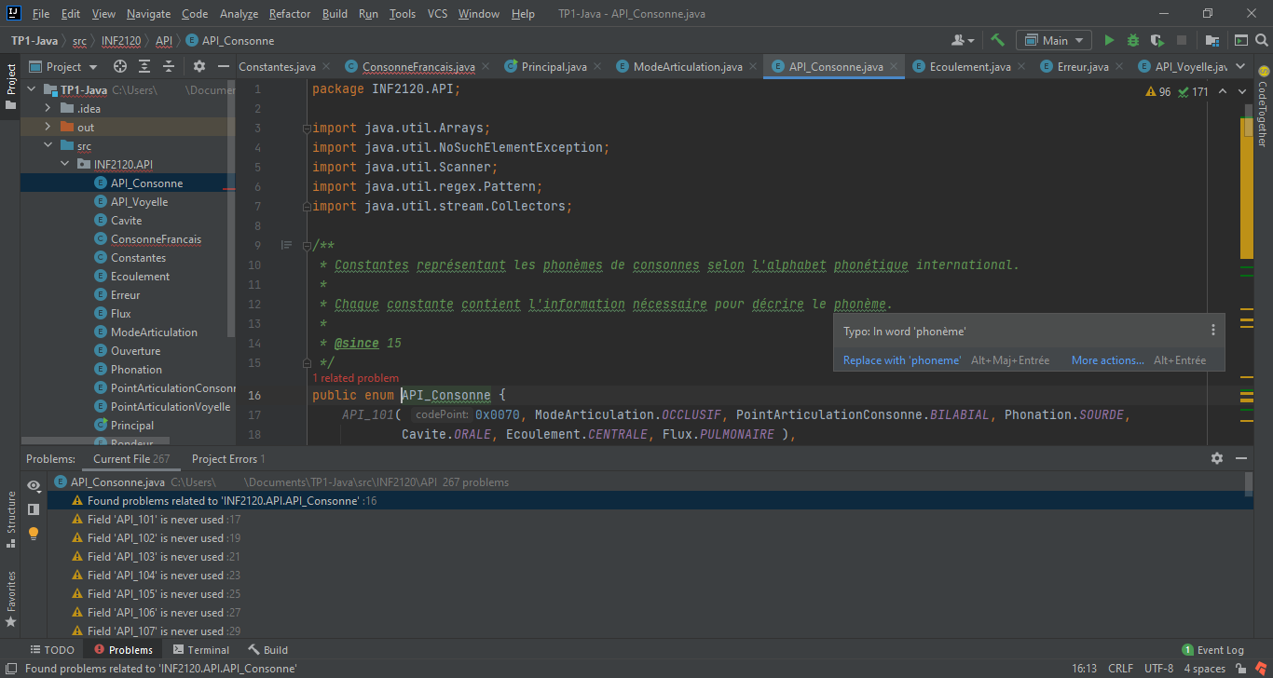
Task: Open Project Structure dialog from toolbar
Action: click(1211, 40)
